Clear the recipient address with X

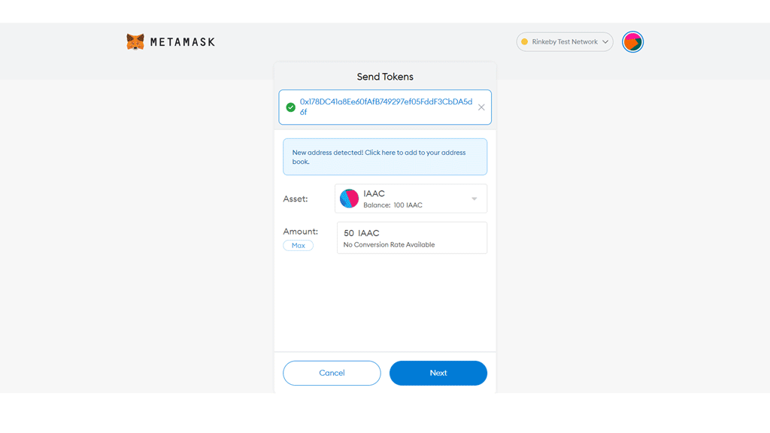coord(481,107)
